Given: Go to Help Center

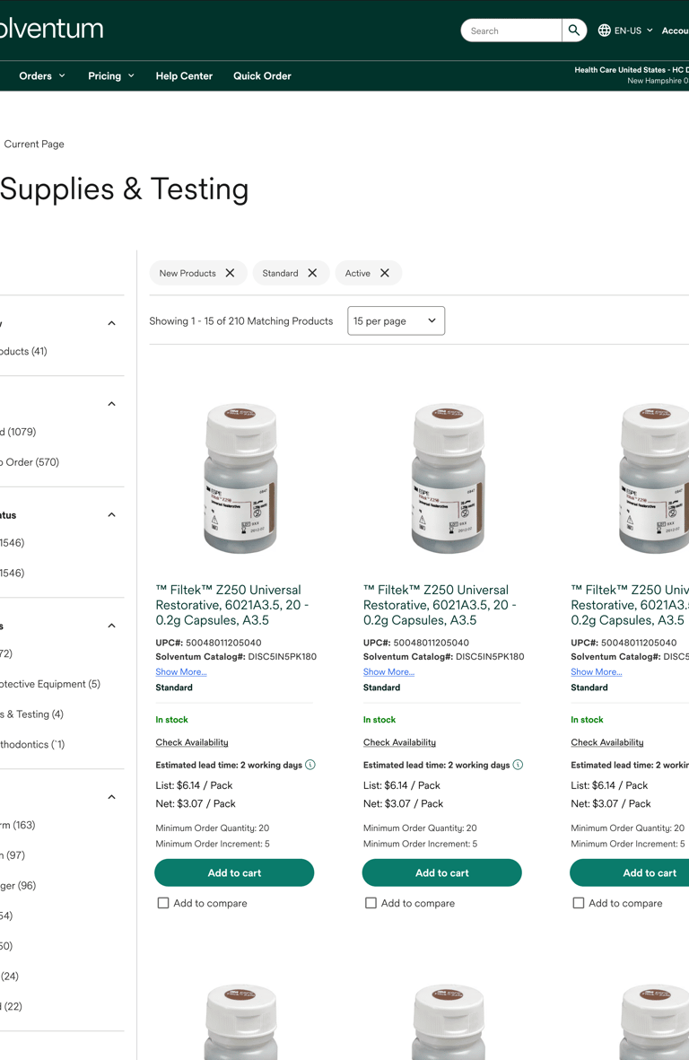Looking at the screenshot, I should [184, 75].
